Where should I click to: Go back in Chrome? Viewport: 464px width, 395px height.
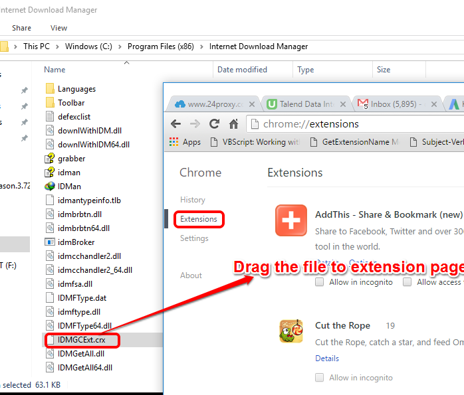pyautogui.click(x=175, y=123)
